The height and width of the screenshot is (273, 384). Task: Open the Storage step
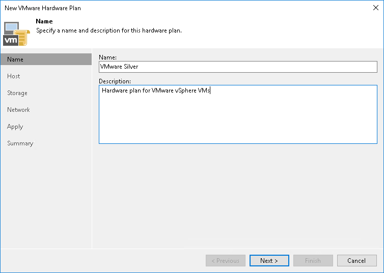coord(17,93)
